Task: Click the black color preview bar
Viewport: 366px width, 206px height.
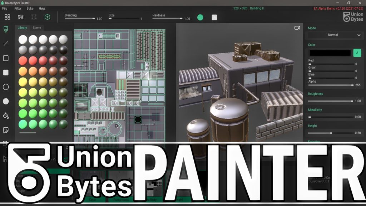Action: tap(330, 53)
